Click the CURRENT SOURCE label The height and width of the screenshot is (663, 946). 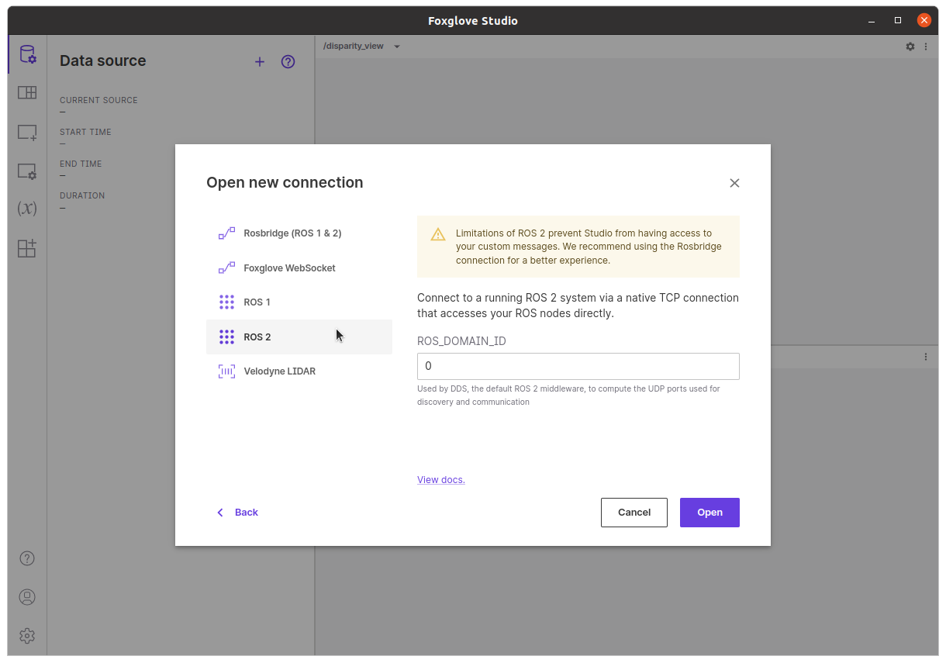point(98,100)
